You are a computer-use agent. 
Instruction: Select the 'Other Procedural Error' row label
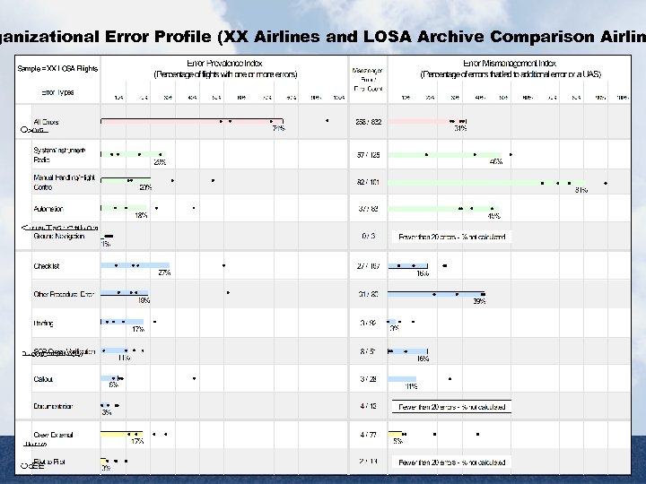click(x=64, y=294)
